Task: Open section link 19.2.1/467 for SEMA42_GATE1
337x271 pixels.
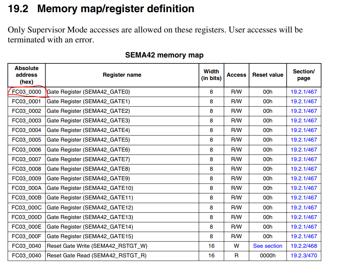Action: [304, 101]
